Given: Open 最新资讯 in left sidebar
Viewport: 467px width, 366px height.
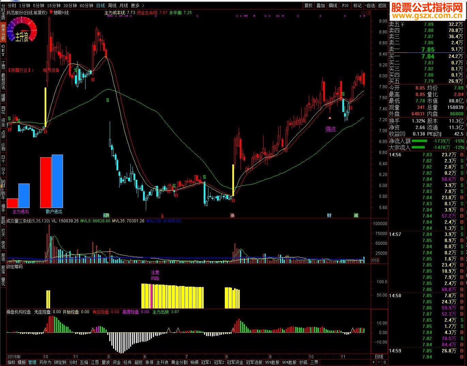Looking at the screenshot, I should [3, 81].
